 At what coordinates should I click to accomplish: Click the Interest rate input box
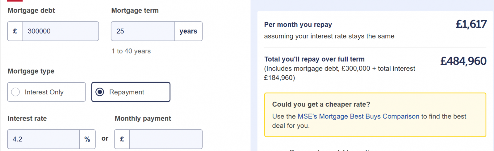[x=44, y=139]
